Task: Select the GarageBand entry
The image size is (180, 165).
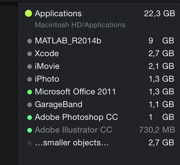Action: (x=59, y=104)
